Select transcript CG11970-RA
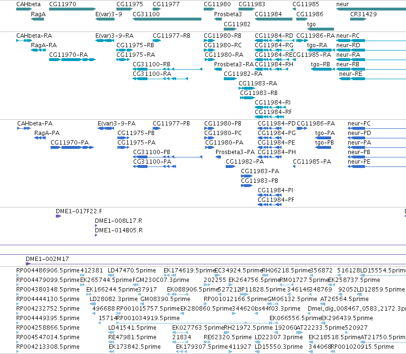The image size is (406, 354). coord(69,55)
